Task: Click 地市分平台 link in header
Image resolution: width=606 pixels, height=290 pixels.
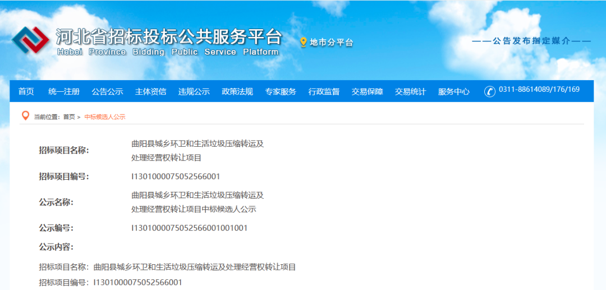Action: coord(332,43)
